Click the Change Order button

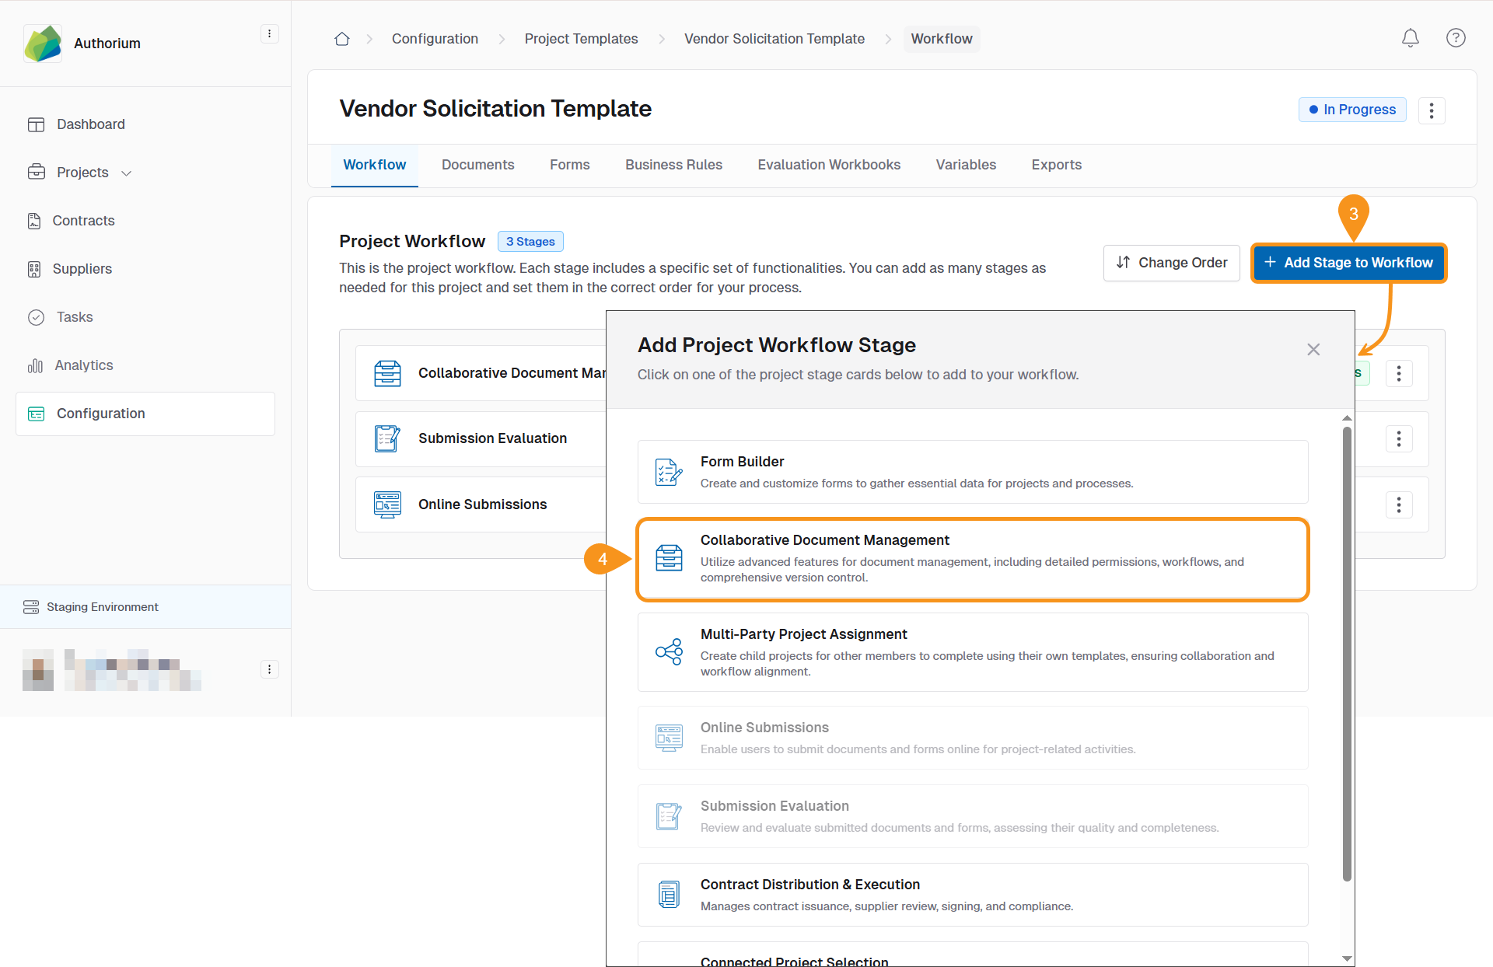(1171, 263)
